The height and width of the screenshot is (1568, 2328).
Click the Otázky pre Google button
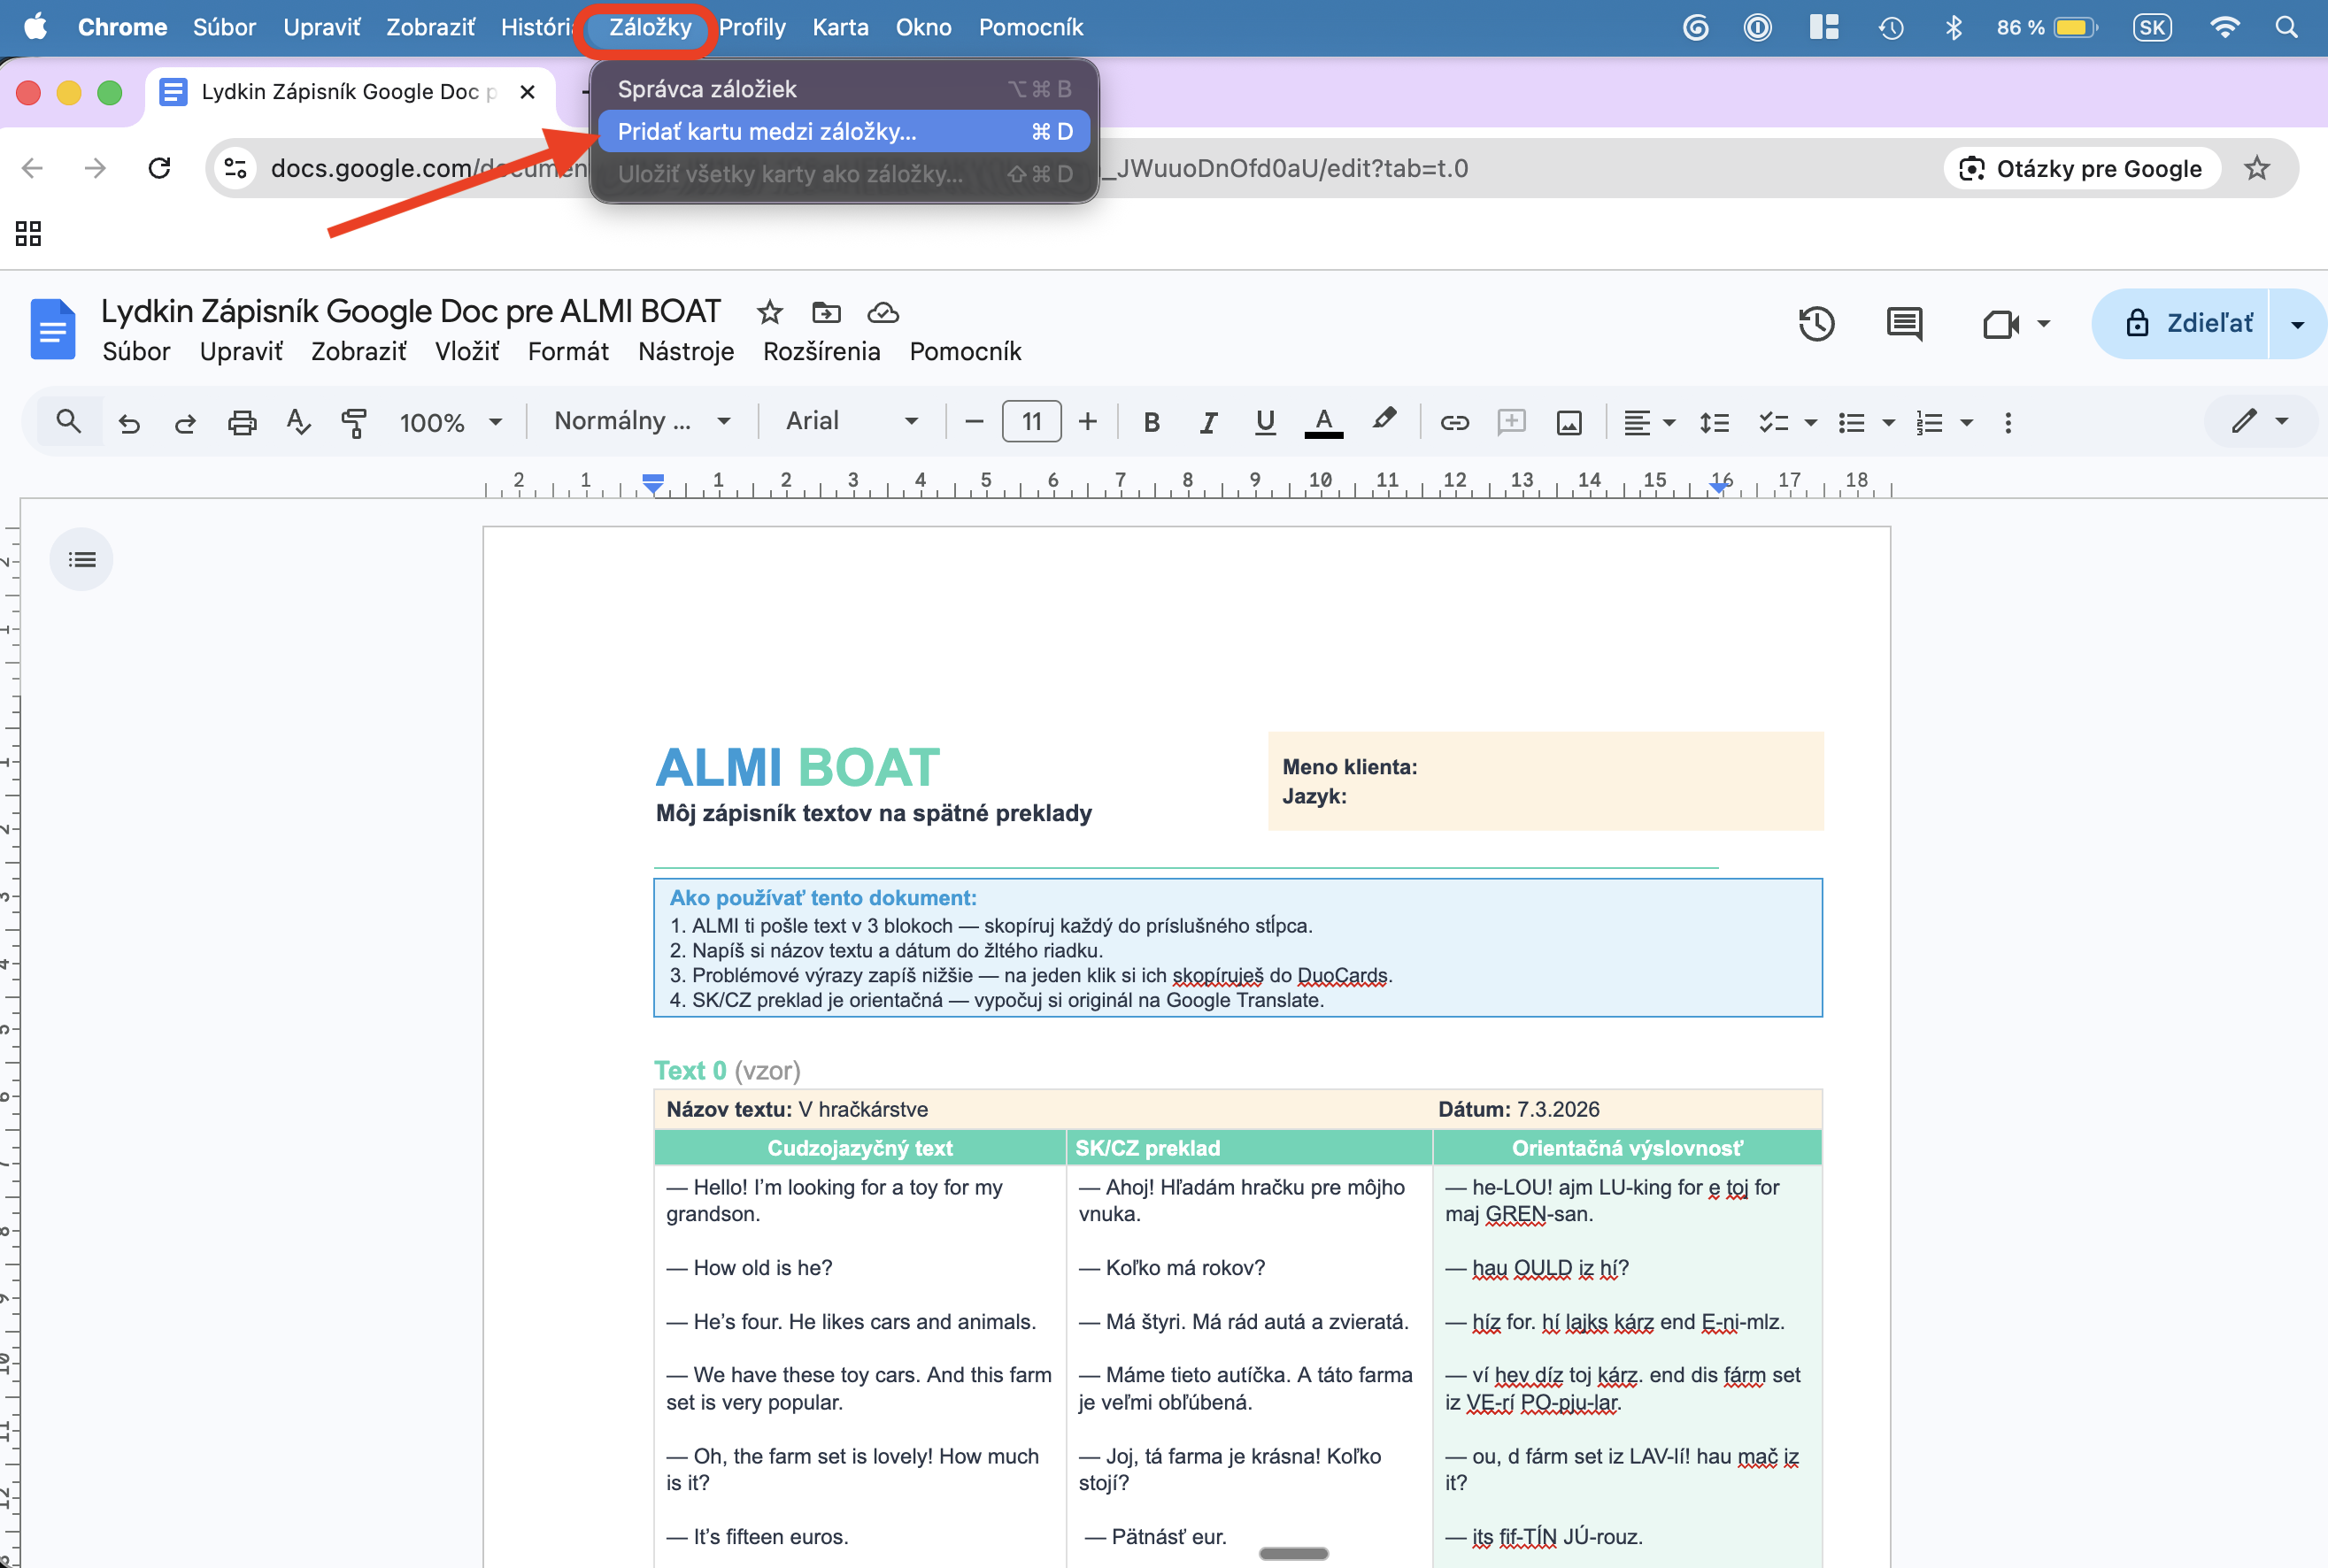2081,169
